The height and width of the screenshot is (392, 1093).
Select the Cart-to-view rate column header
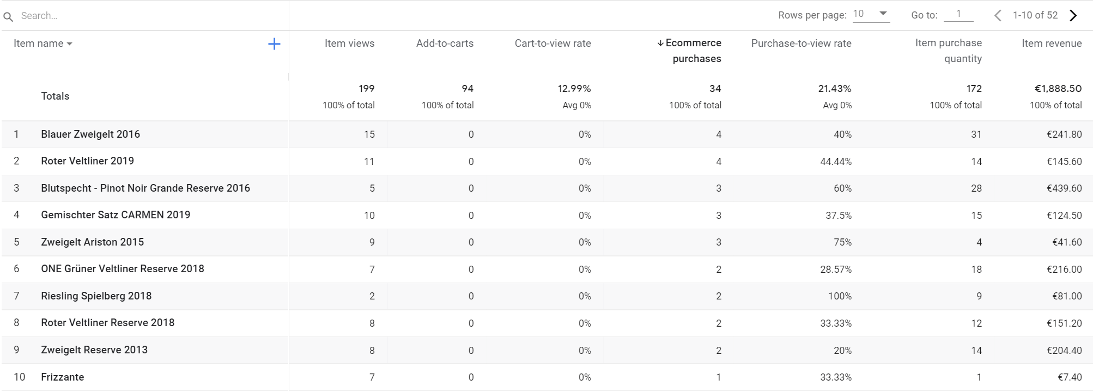pos(552,43)
